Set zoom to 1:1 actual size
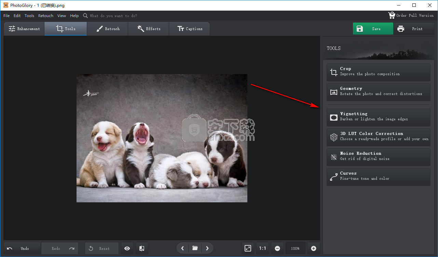 click(262, 248)
